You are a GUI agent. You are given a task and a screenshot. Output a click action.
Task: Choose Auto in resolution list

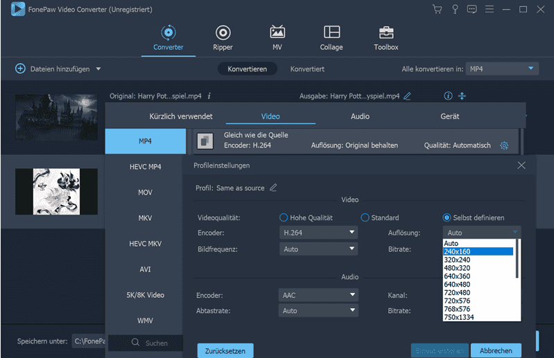tap(478, 243)
